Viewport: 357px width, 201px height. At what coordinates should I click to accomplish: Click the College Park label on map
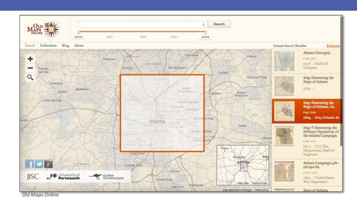133,165
